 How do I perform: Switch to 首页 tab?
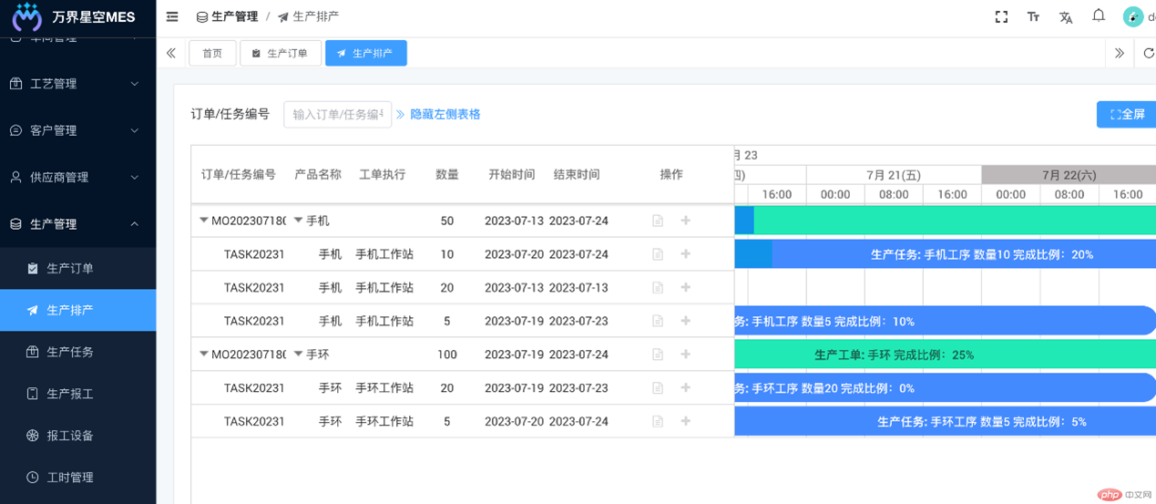coord(212,53)
